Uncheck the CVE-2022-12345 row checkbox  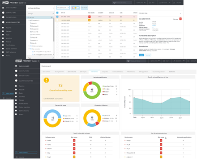(57, 17)
